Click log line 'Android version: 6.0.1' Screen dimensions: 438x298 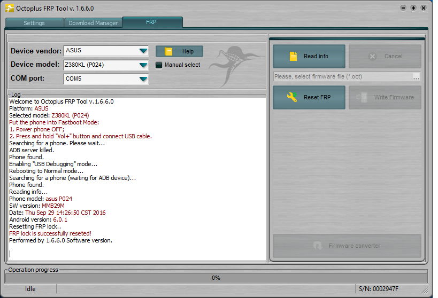pyautogui.click(x=39, y=219)
